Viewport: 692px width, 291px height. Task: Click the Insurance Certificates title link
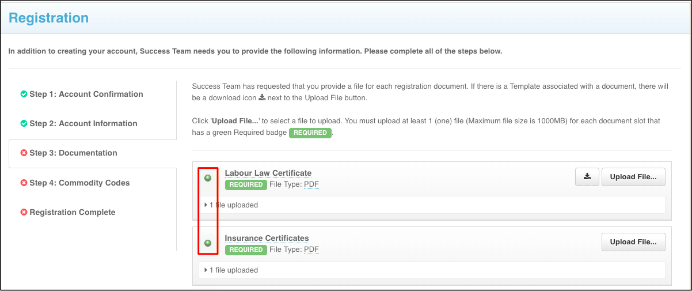click(267, 238)
